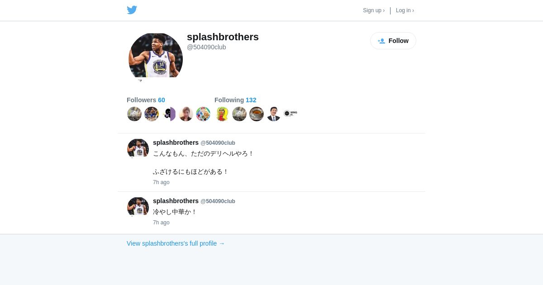Select the WING logo following avatar
The width and height of the screenshot is (543, 285).
(291, 114)
